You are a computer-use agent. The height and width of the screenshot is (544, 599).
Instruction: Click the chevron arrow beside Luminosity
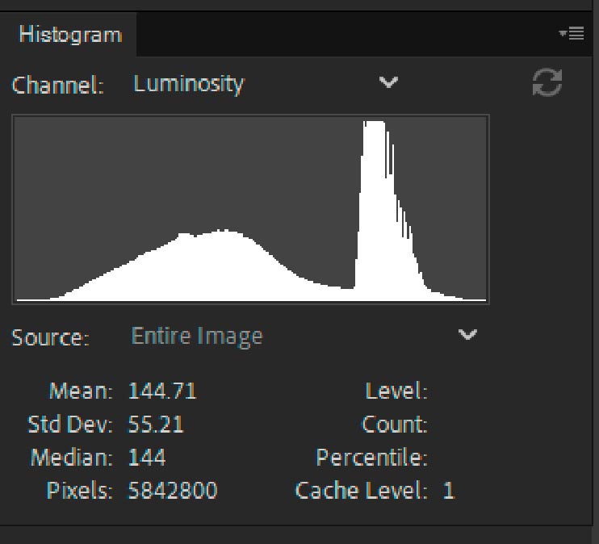pyautogui.click(x=389, y=82)
